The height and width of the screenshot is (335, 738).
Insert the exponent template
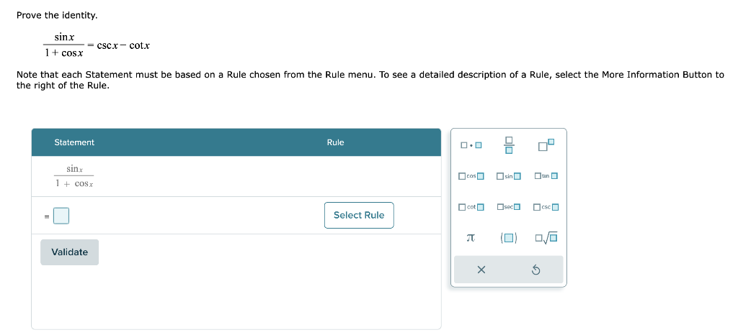coord(546,145)
